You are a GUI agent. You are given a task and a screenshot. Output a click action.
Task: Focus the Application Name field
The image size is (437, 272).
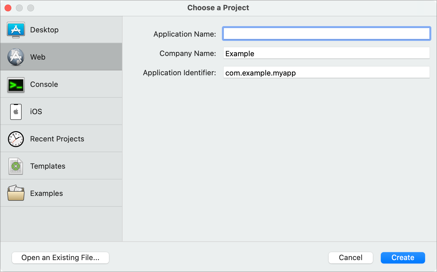(x=327, y=34)
